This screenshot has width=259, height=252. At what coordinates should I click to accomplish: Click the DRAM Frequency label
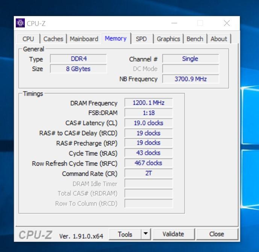[x=94, y=103]
